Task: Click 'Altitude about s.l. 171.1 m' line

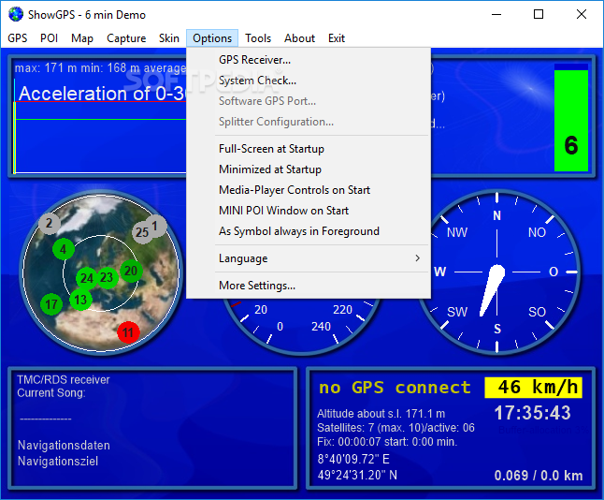Action: 381,414
